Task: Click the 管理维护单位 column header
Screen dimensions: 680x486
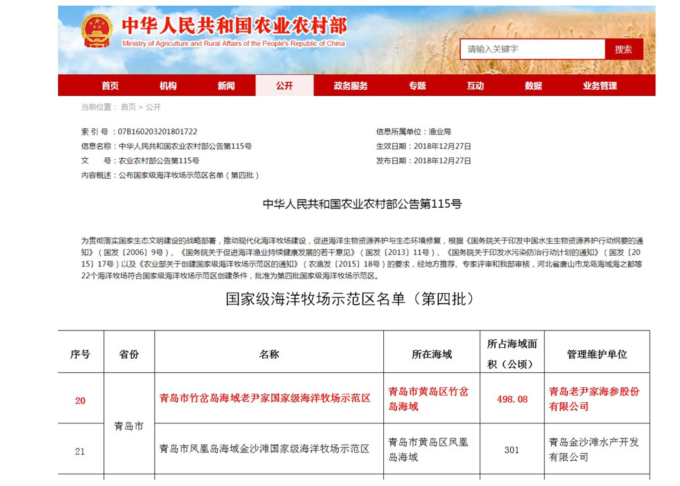Action: [597, 354]
